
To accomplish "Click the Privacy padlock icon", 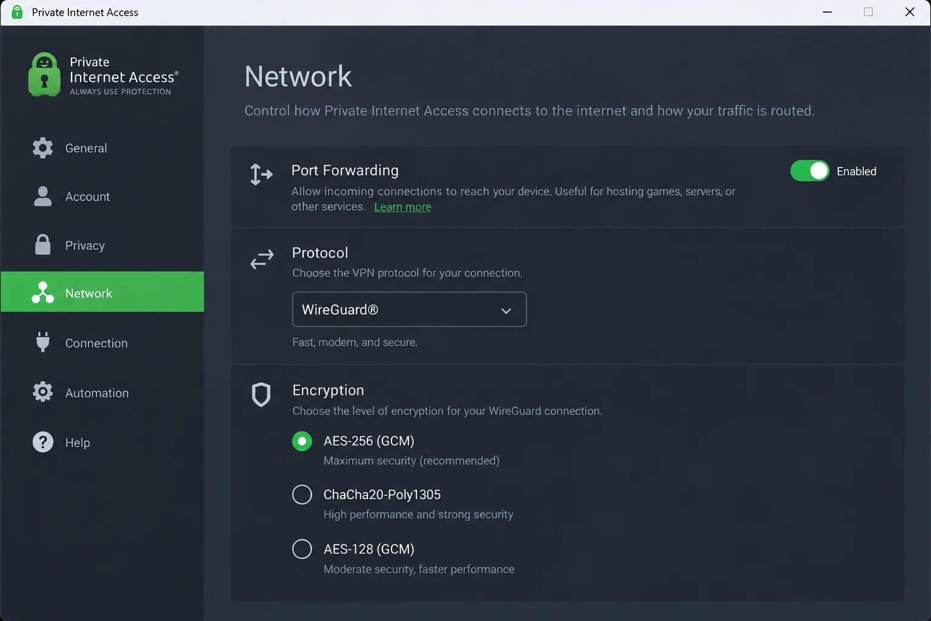I will pos(42,244).
